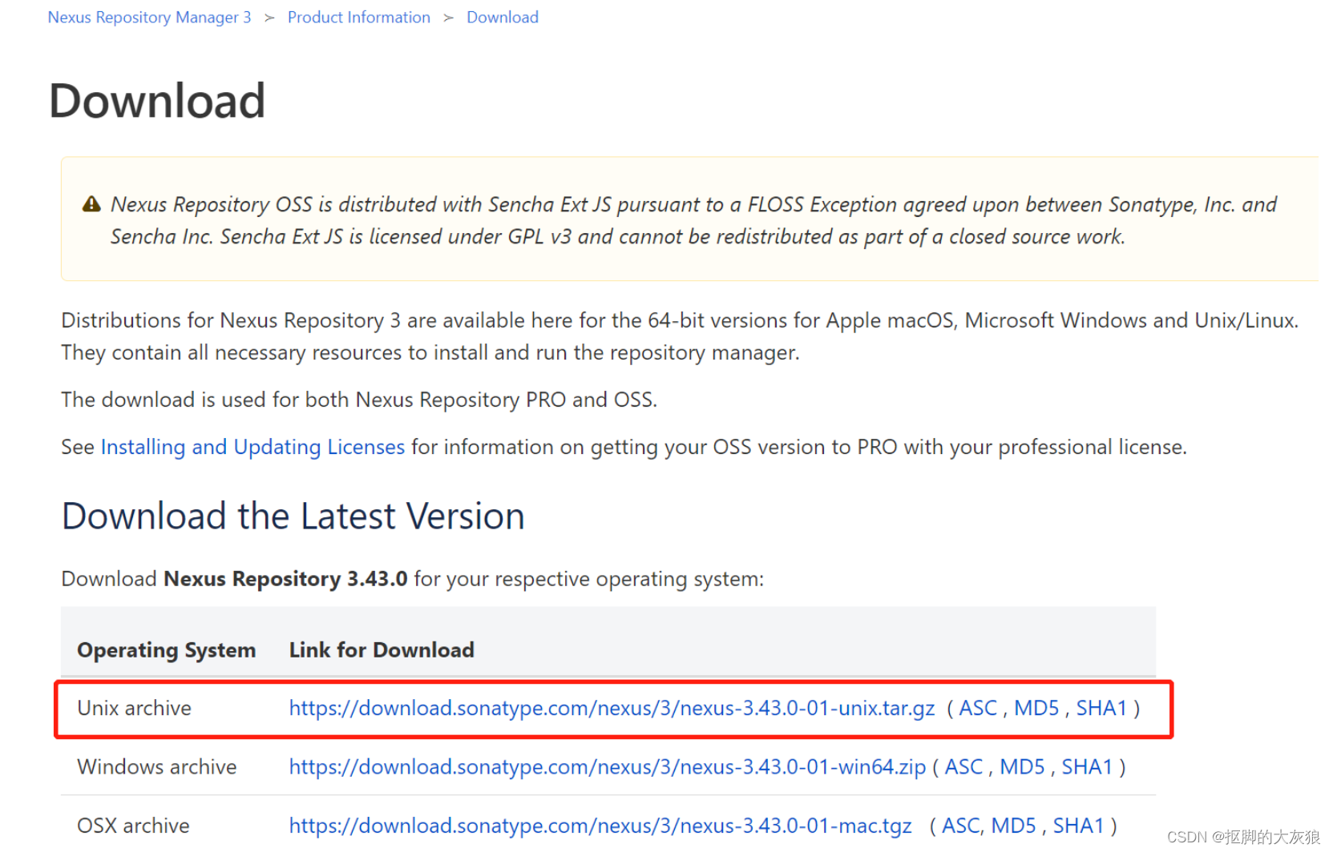This screenshot has height=852, width=1333.
Task: Download the unix.tar.gz archive link
Action: click(612, 709)
